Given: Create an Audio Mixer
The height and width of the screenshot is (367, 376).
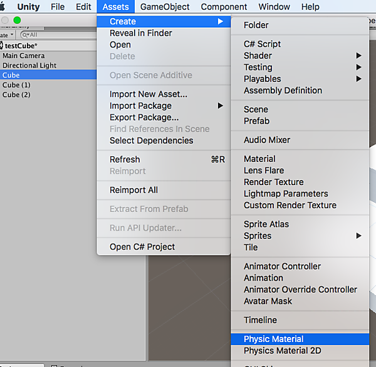Looking at the screenshot, I should pyautogui.click(x=300, y=140).
